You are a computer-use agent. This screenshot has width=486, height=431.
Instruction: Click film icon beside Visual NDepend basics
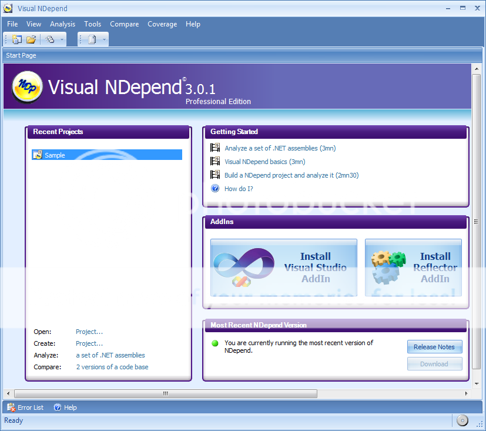(215, 161)
